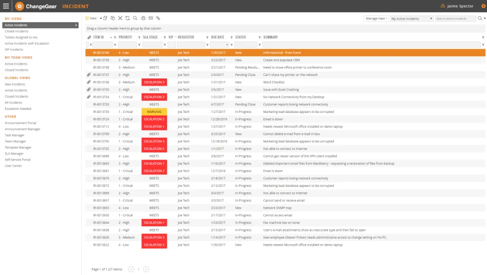487x275 pixels.
Task: Open the Manage View dropdown
Action: [376, 19]
